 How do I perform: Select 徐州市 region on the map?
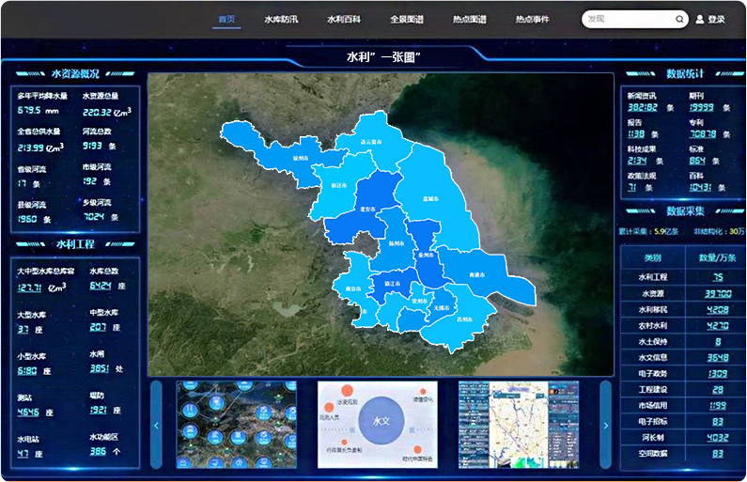click(300, 159)
